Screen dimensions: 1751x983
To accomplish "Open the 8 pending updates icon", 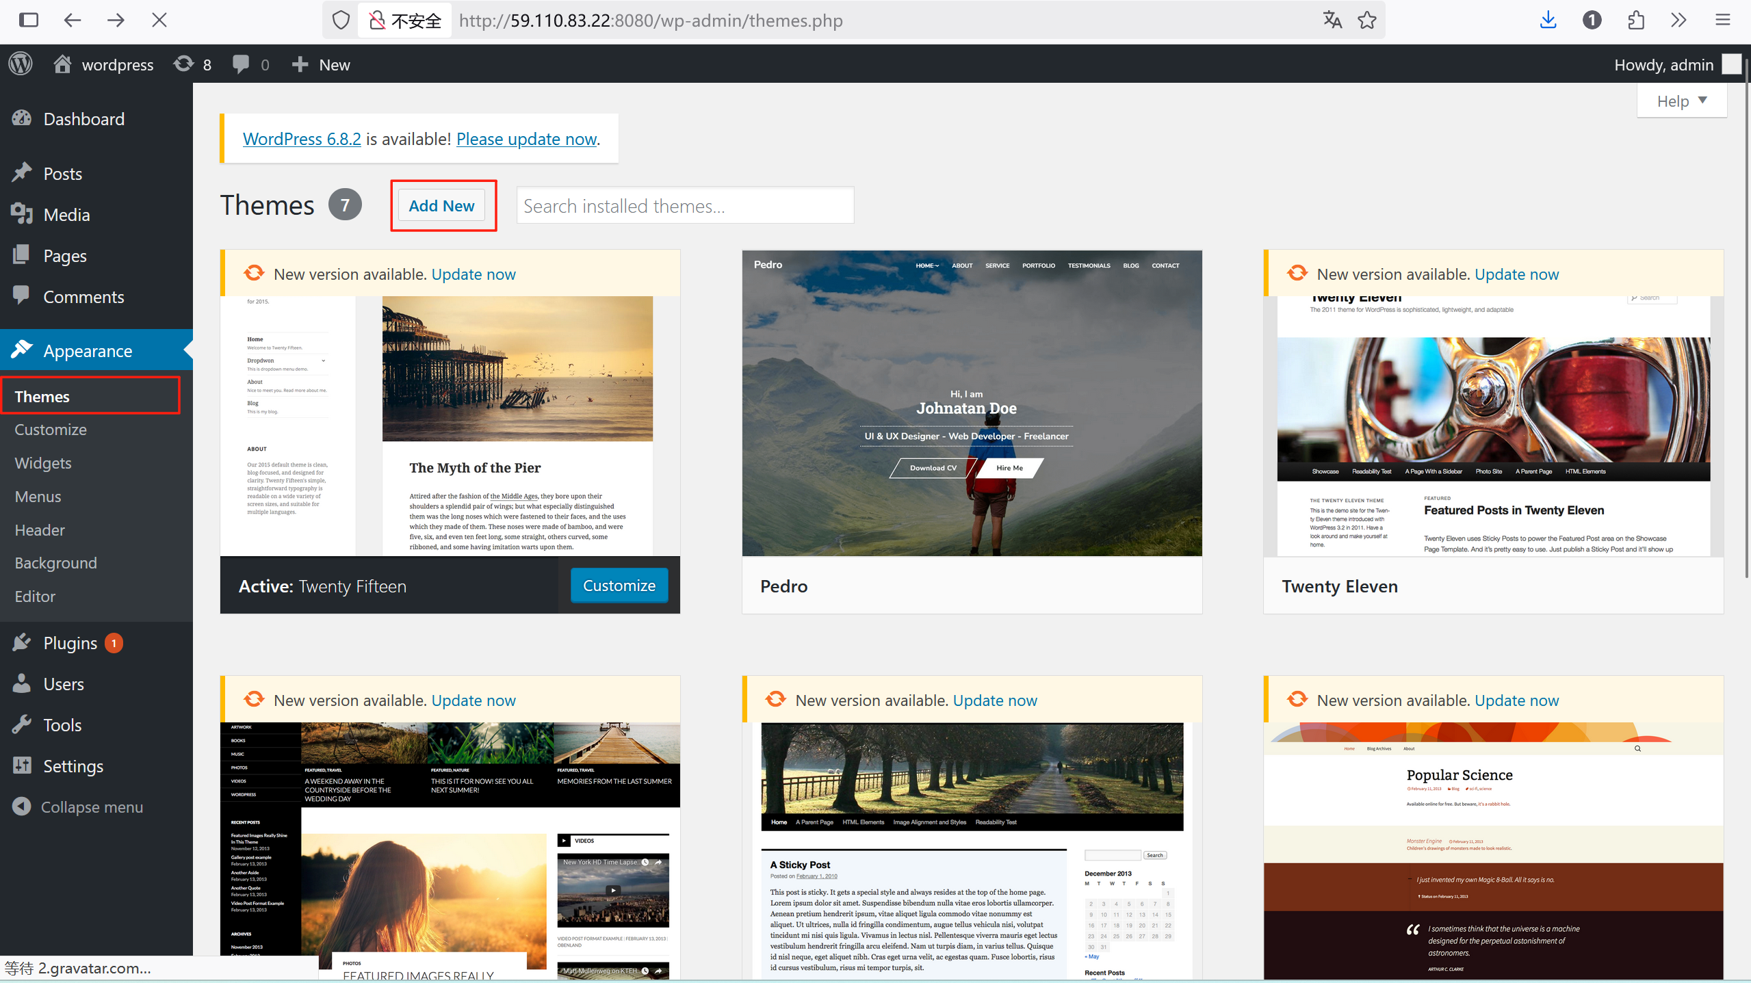I will (192, 64).
